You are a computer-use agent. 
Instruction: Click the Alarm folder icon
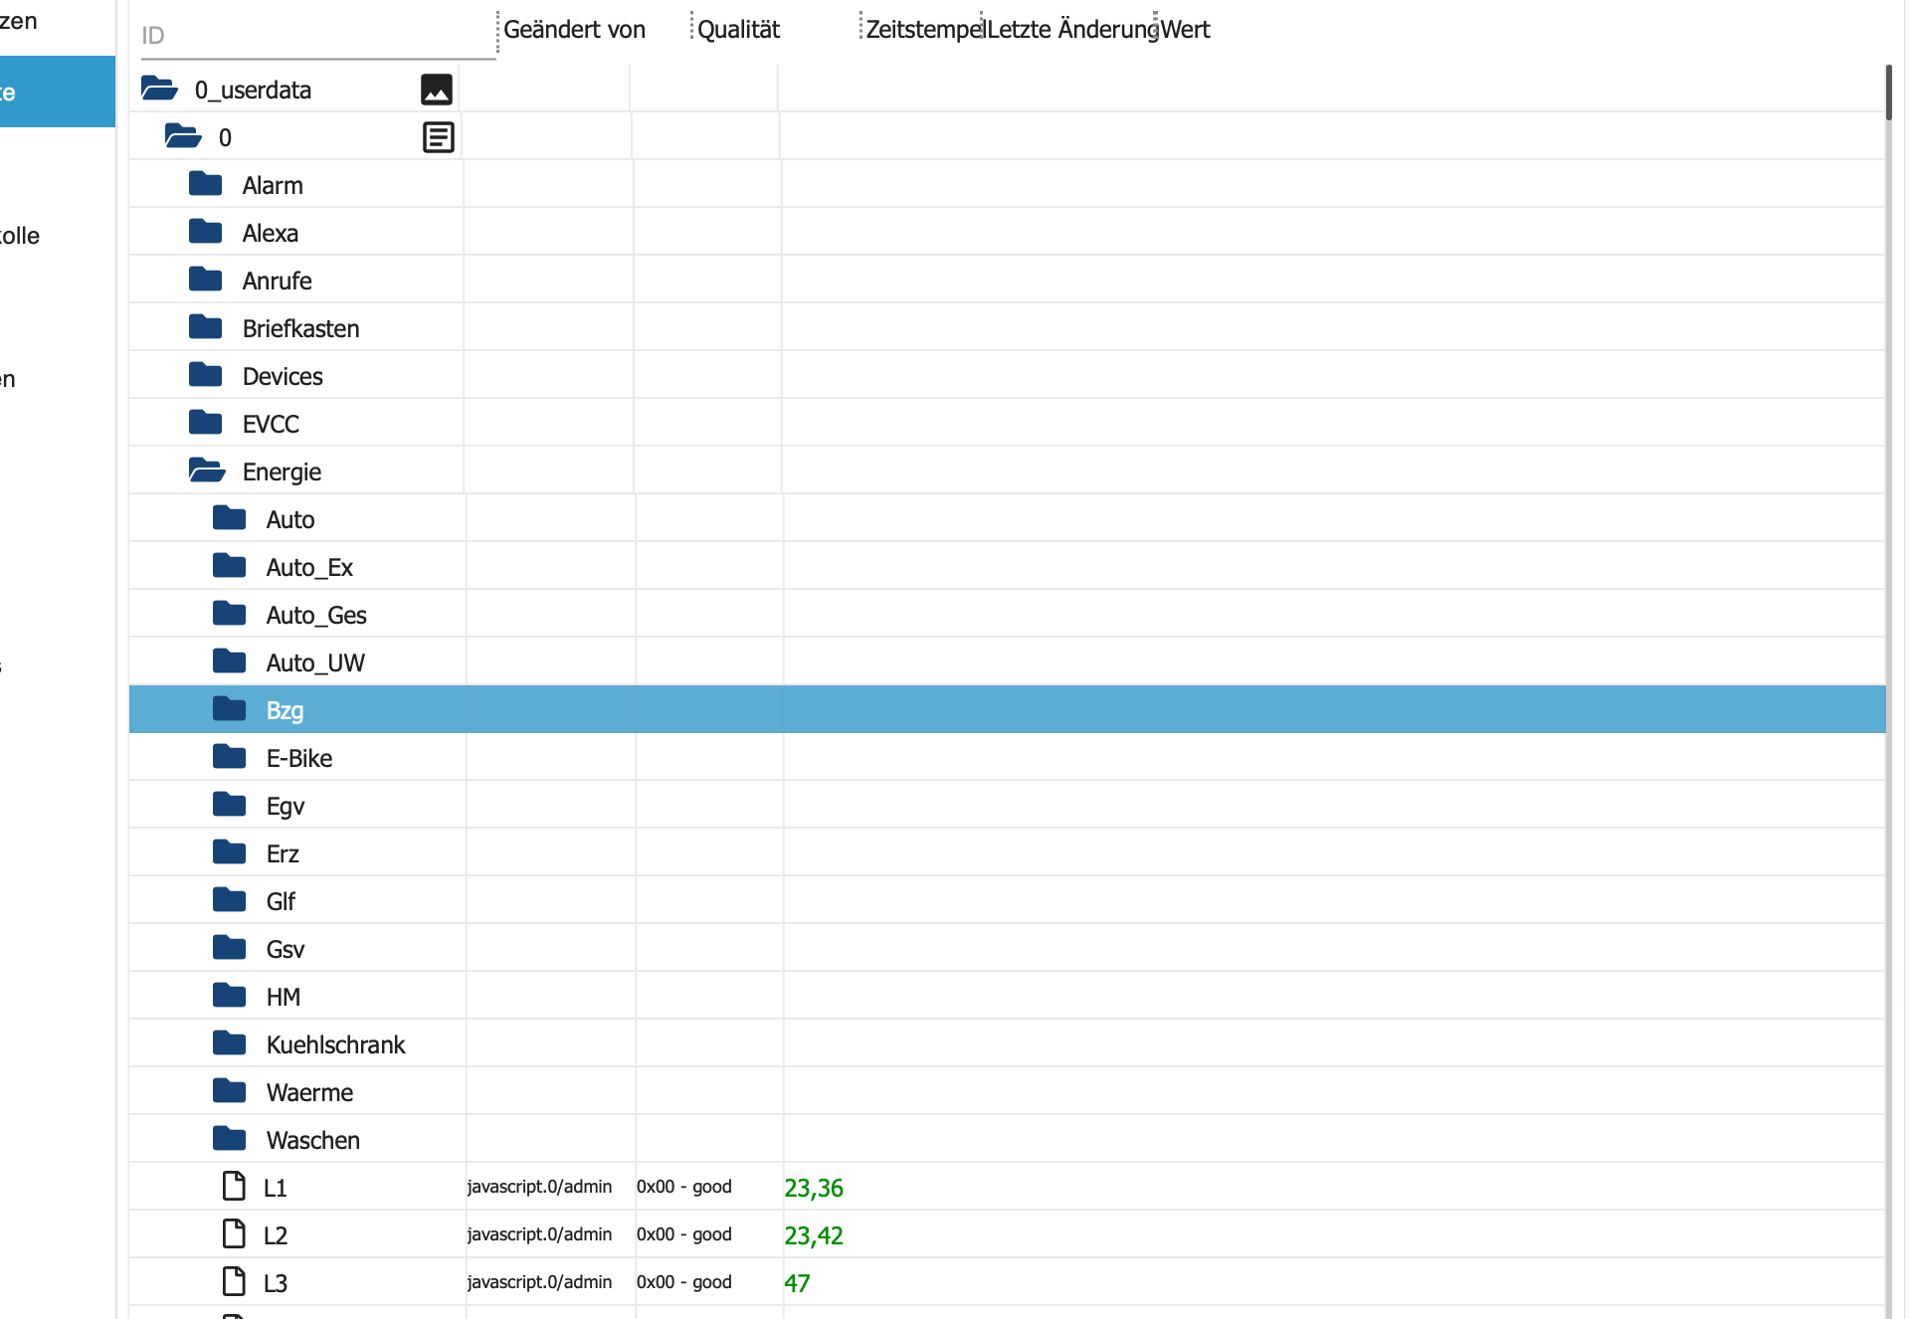click(x=206, y=184)
